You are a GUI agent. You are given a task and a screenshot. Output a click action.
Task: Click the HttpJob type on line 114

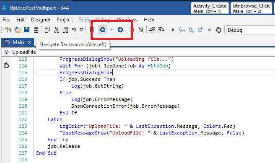click(x=158, y=66)
